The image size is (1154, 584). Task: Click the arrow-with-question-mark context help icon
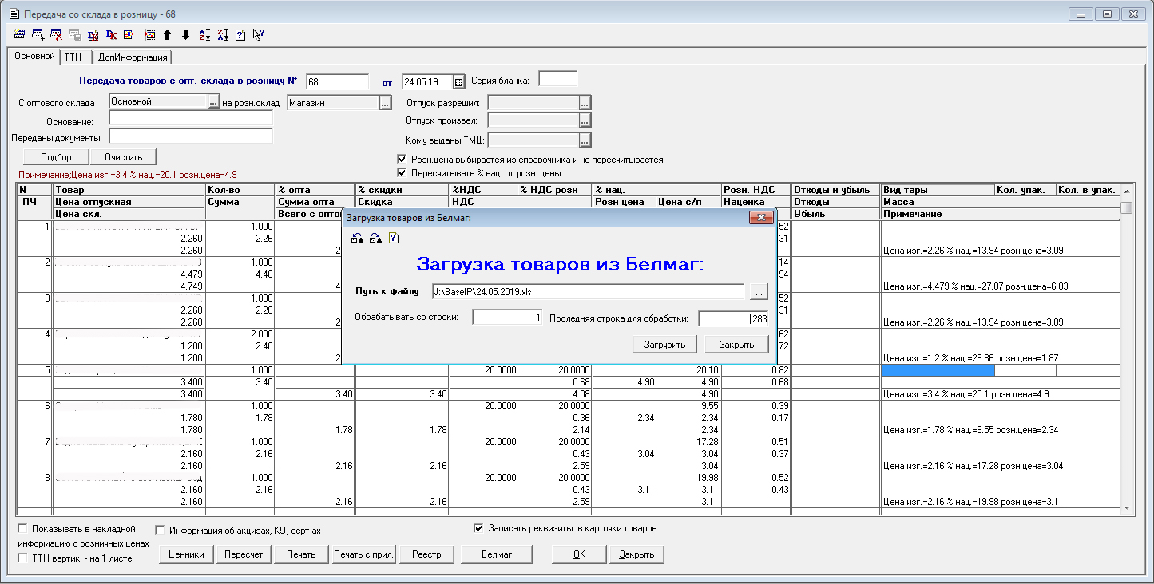click(x=258, y=34)
